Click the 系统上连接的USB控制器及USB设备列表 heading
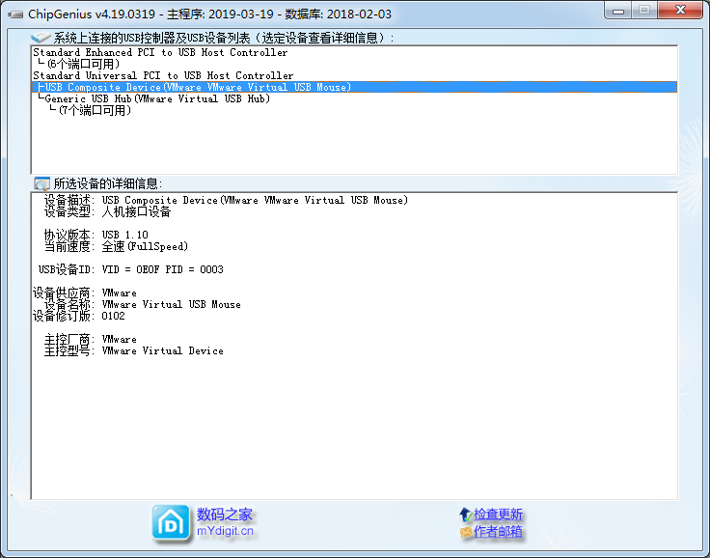 click(x=223, y=38)
